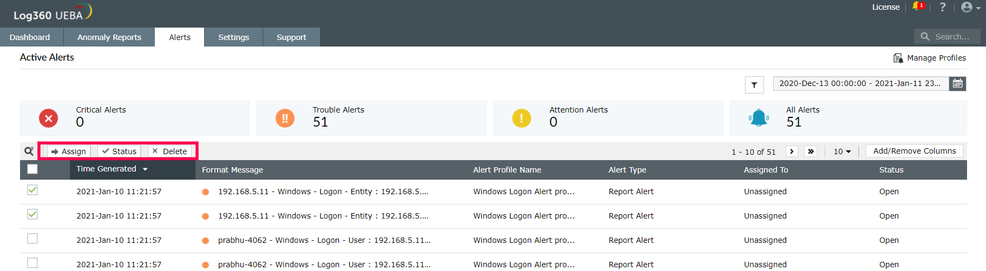Click the Manage Profiles link
Viewport: 986px width, 271px height.
click(930, 58)
